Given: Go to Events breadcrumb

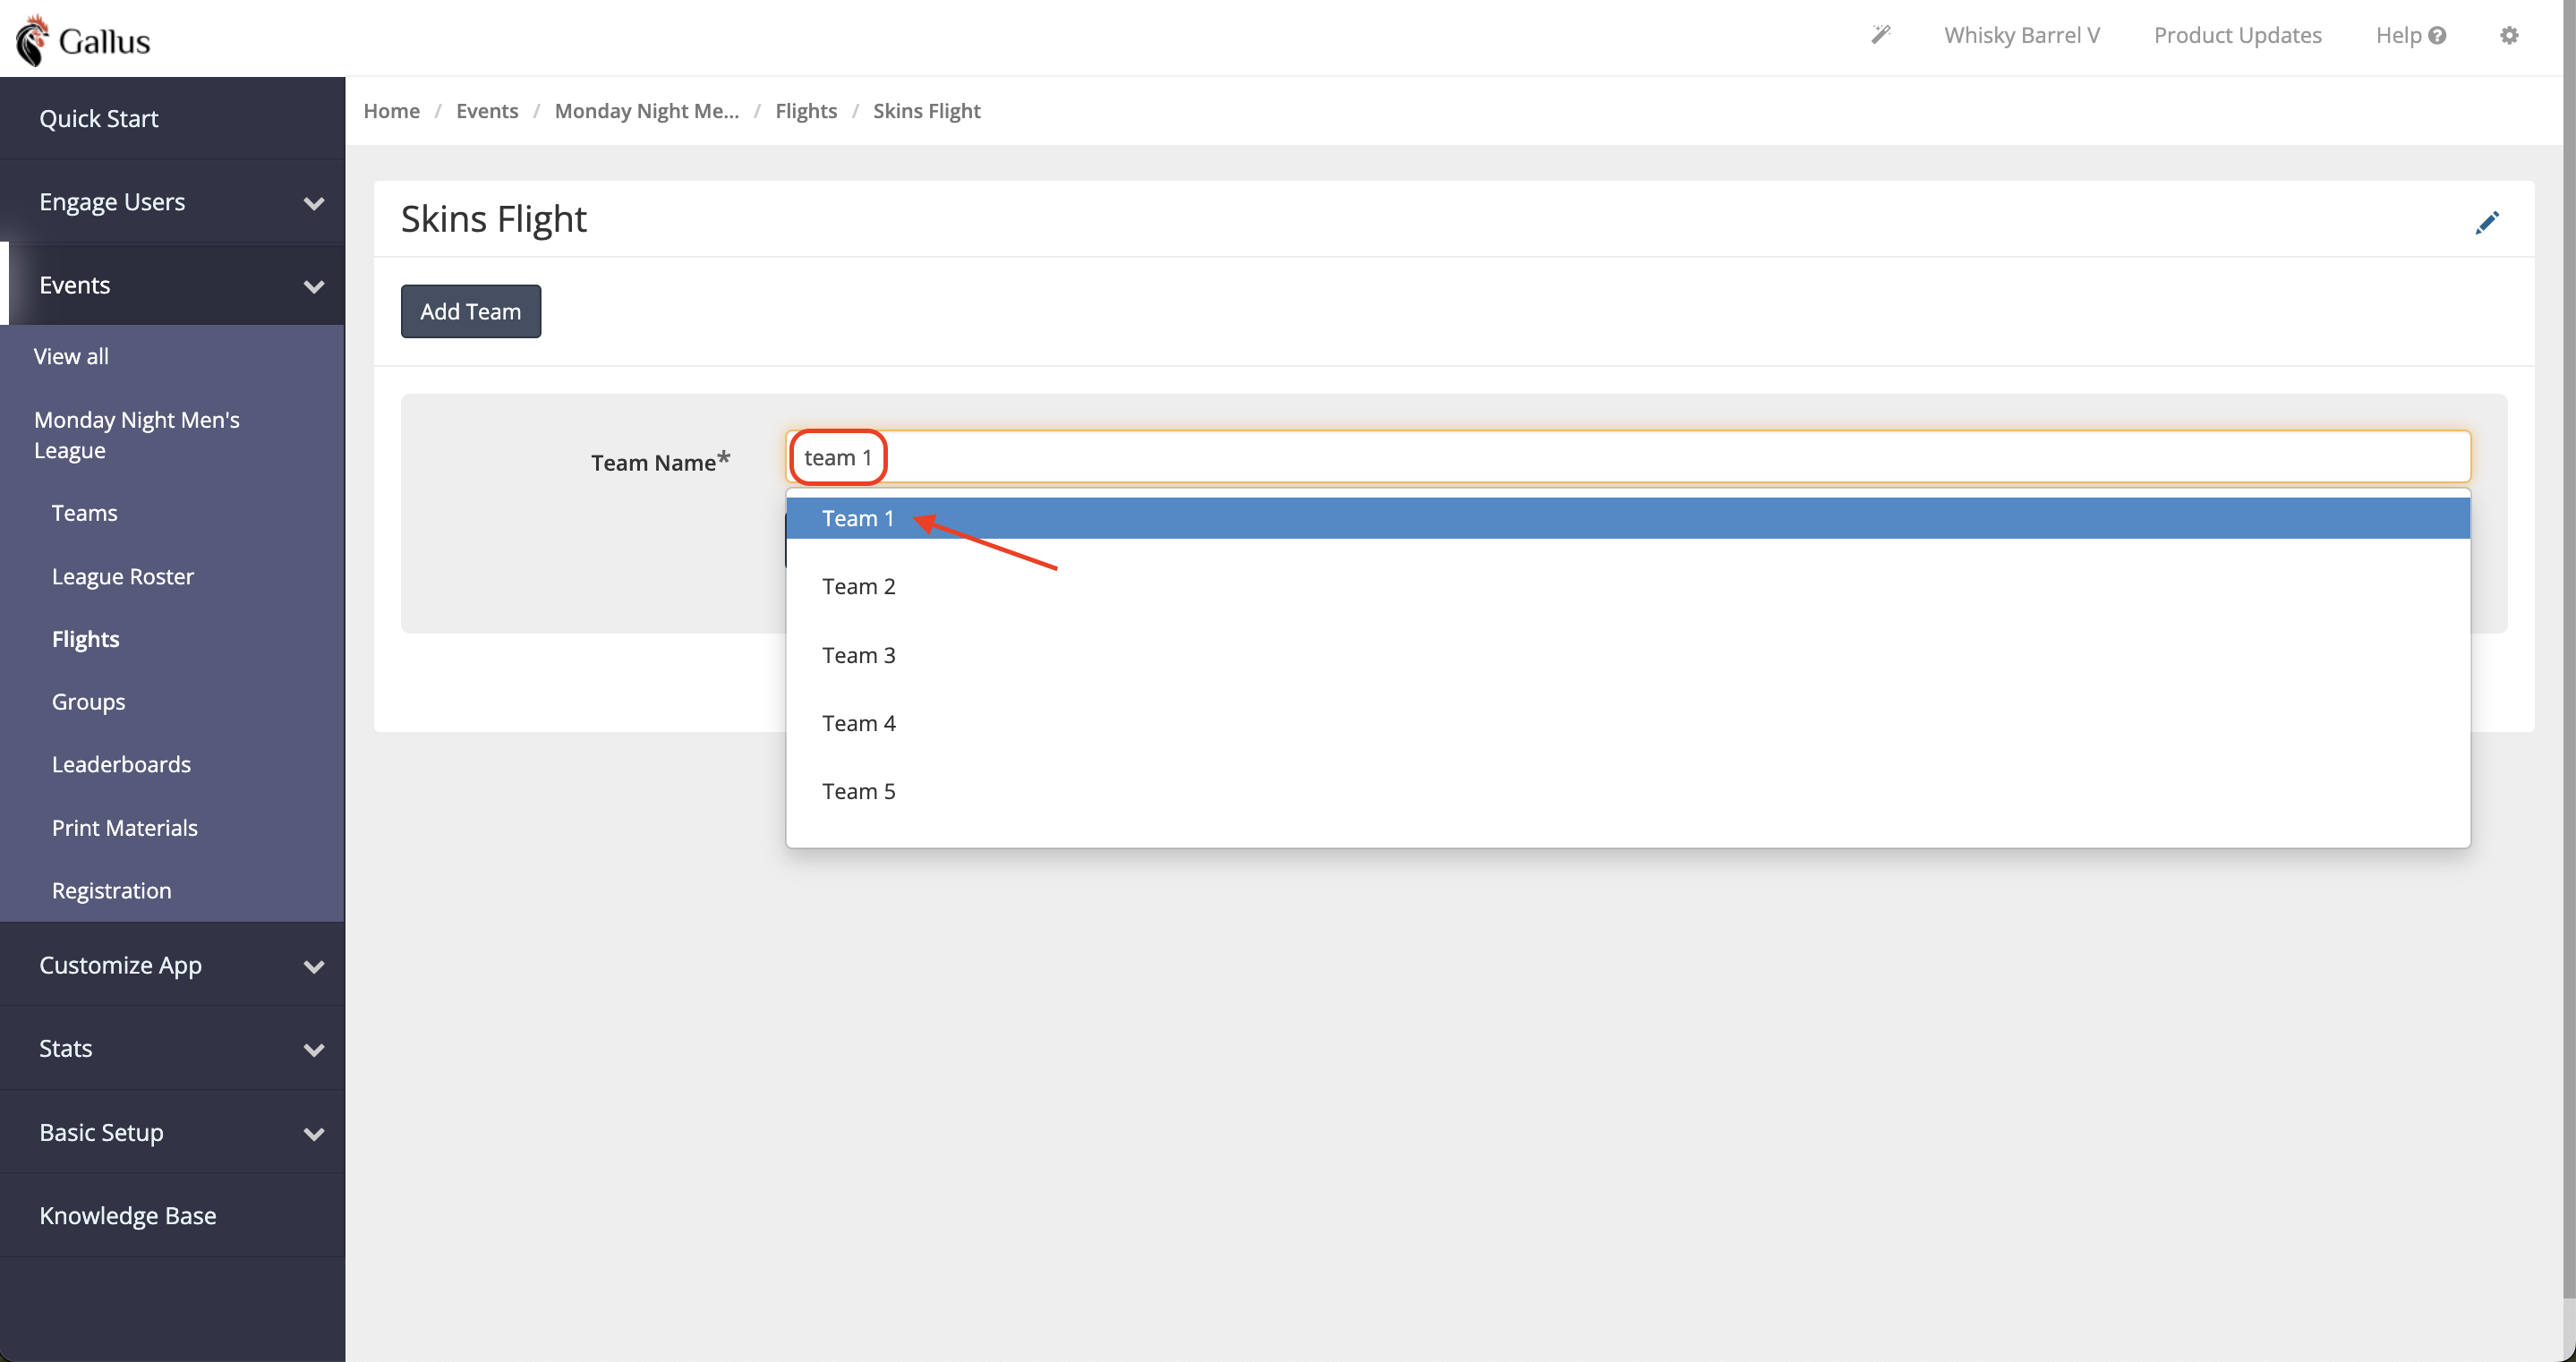Looking at the screenshot, I should [x=487, y=110].
